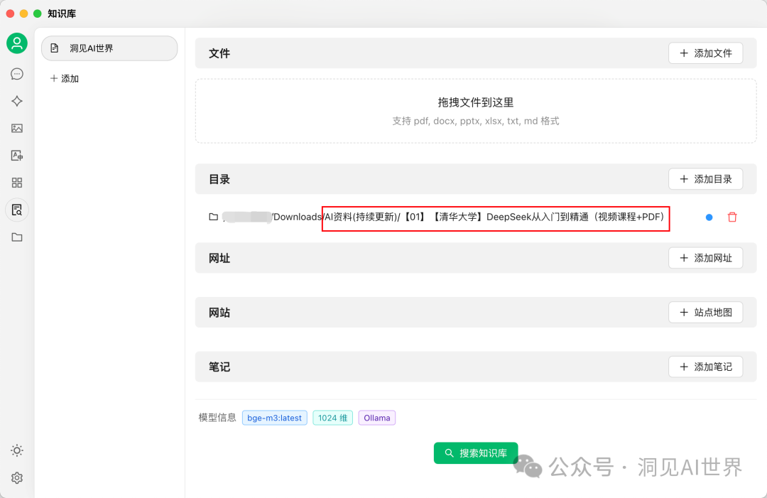Open the user avatar profile
Image resolution: width=767 pixels, height=498 pixels.
coord(16,43)
